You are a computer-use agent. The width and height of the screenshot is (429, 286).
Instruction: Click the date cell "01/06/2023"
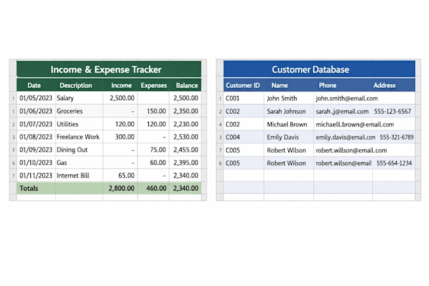pos(35,111)
